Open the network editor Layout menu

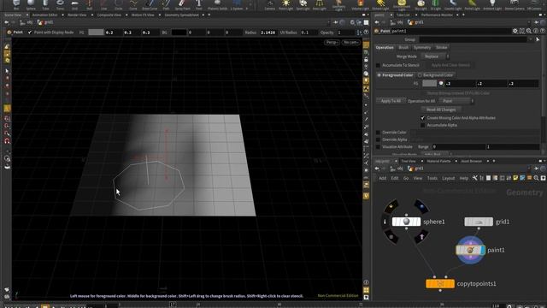[448, 178]
